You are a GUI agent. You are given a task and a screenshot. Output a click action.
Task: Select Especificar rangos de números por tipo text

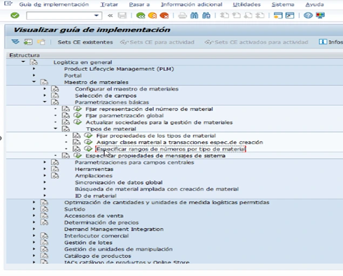pyautogui.click(x=171, y=149)
